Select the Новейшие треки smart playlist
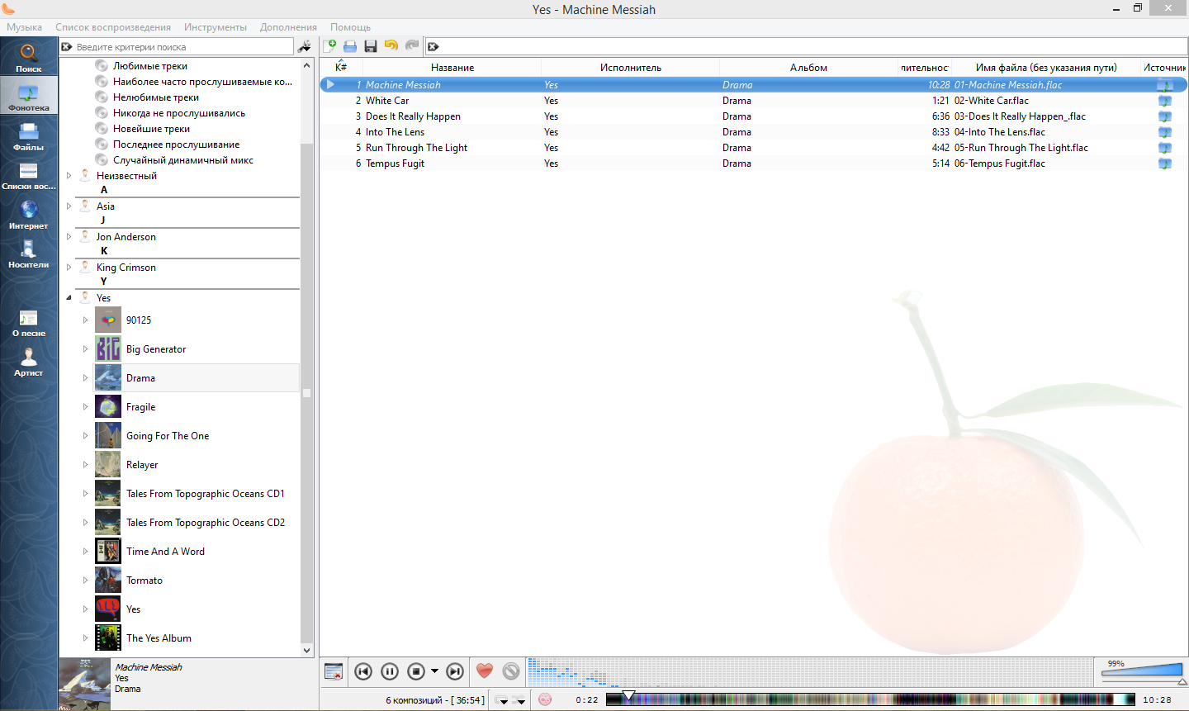Screen dimensions: 1189x711 (x=151, y=129)
